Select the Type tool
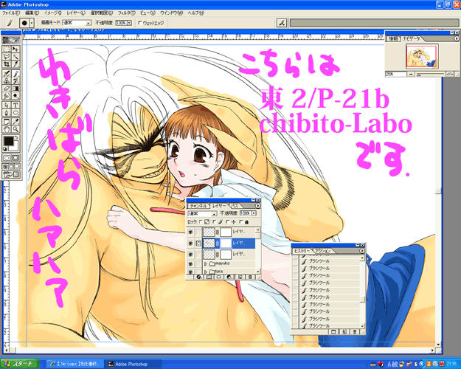Viewport: 461px width, 369px height. tap(15, 105)
